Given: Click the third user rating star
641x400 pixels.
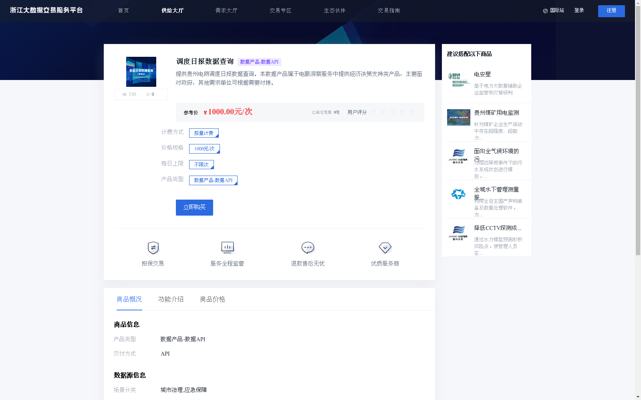Looking at the screenshot, I should coord(393,112).
